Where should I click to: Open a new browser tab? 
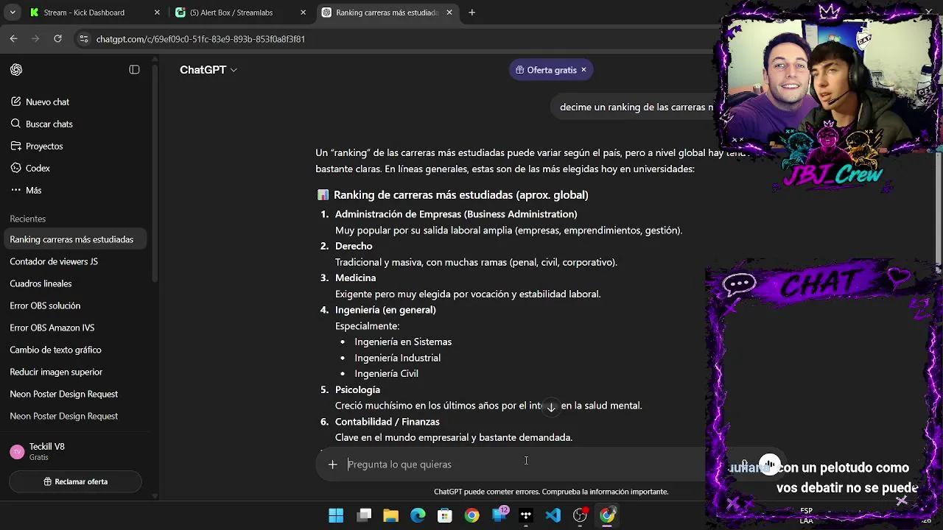tap(471, 13)
